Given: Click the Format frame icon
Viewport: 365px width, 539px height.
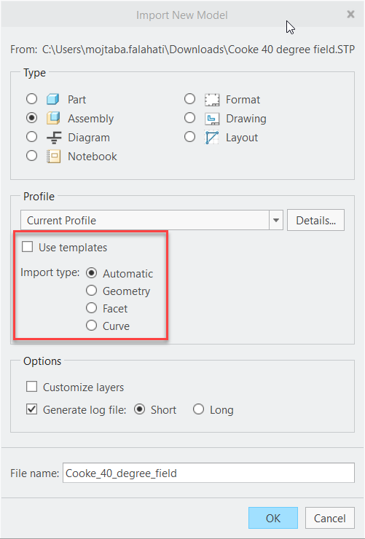Looking at the screenshot, I should click(212, 100).
